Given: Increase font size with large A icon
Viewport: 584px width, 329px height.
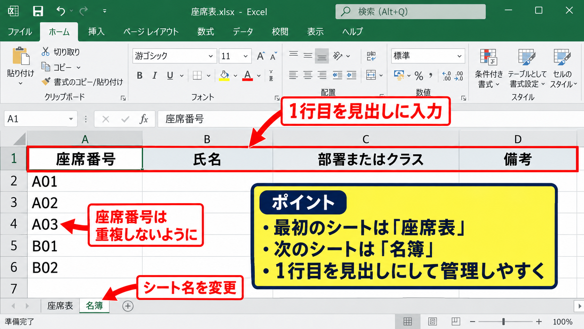Looking at the screenshot, I should click(x=261, y=56).
